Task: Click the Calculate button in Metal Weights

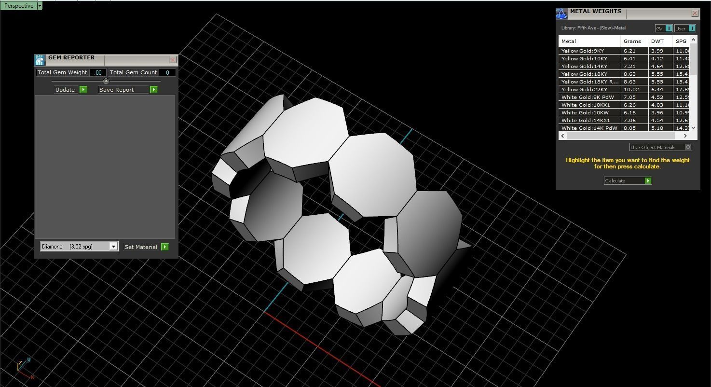Action: pyautogui.click(x=628, y=181)
